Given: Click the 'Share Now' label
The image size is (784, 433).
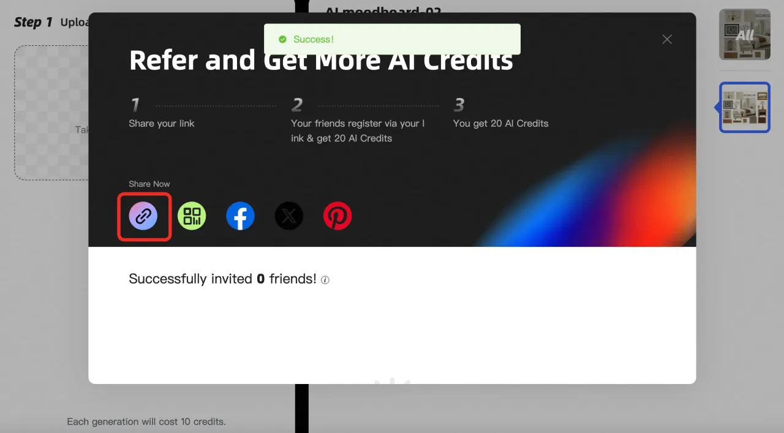Looking at the screenshot, I should 149,184.
